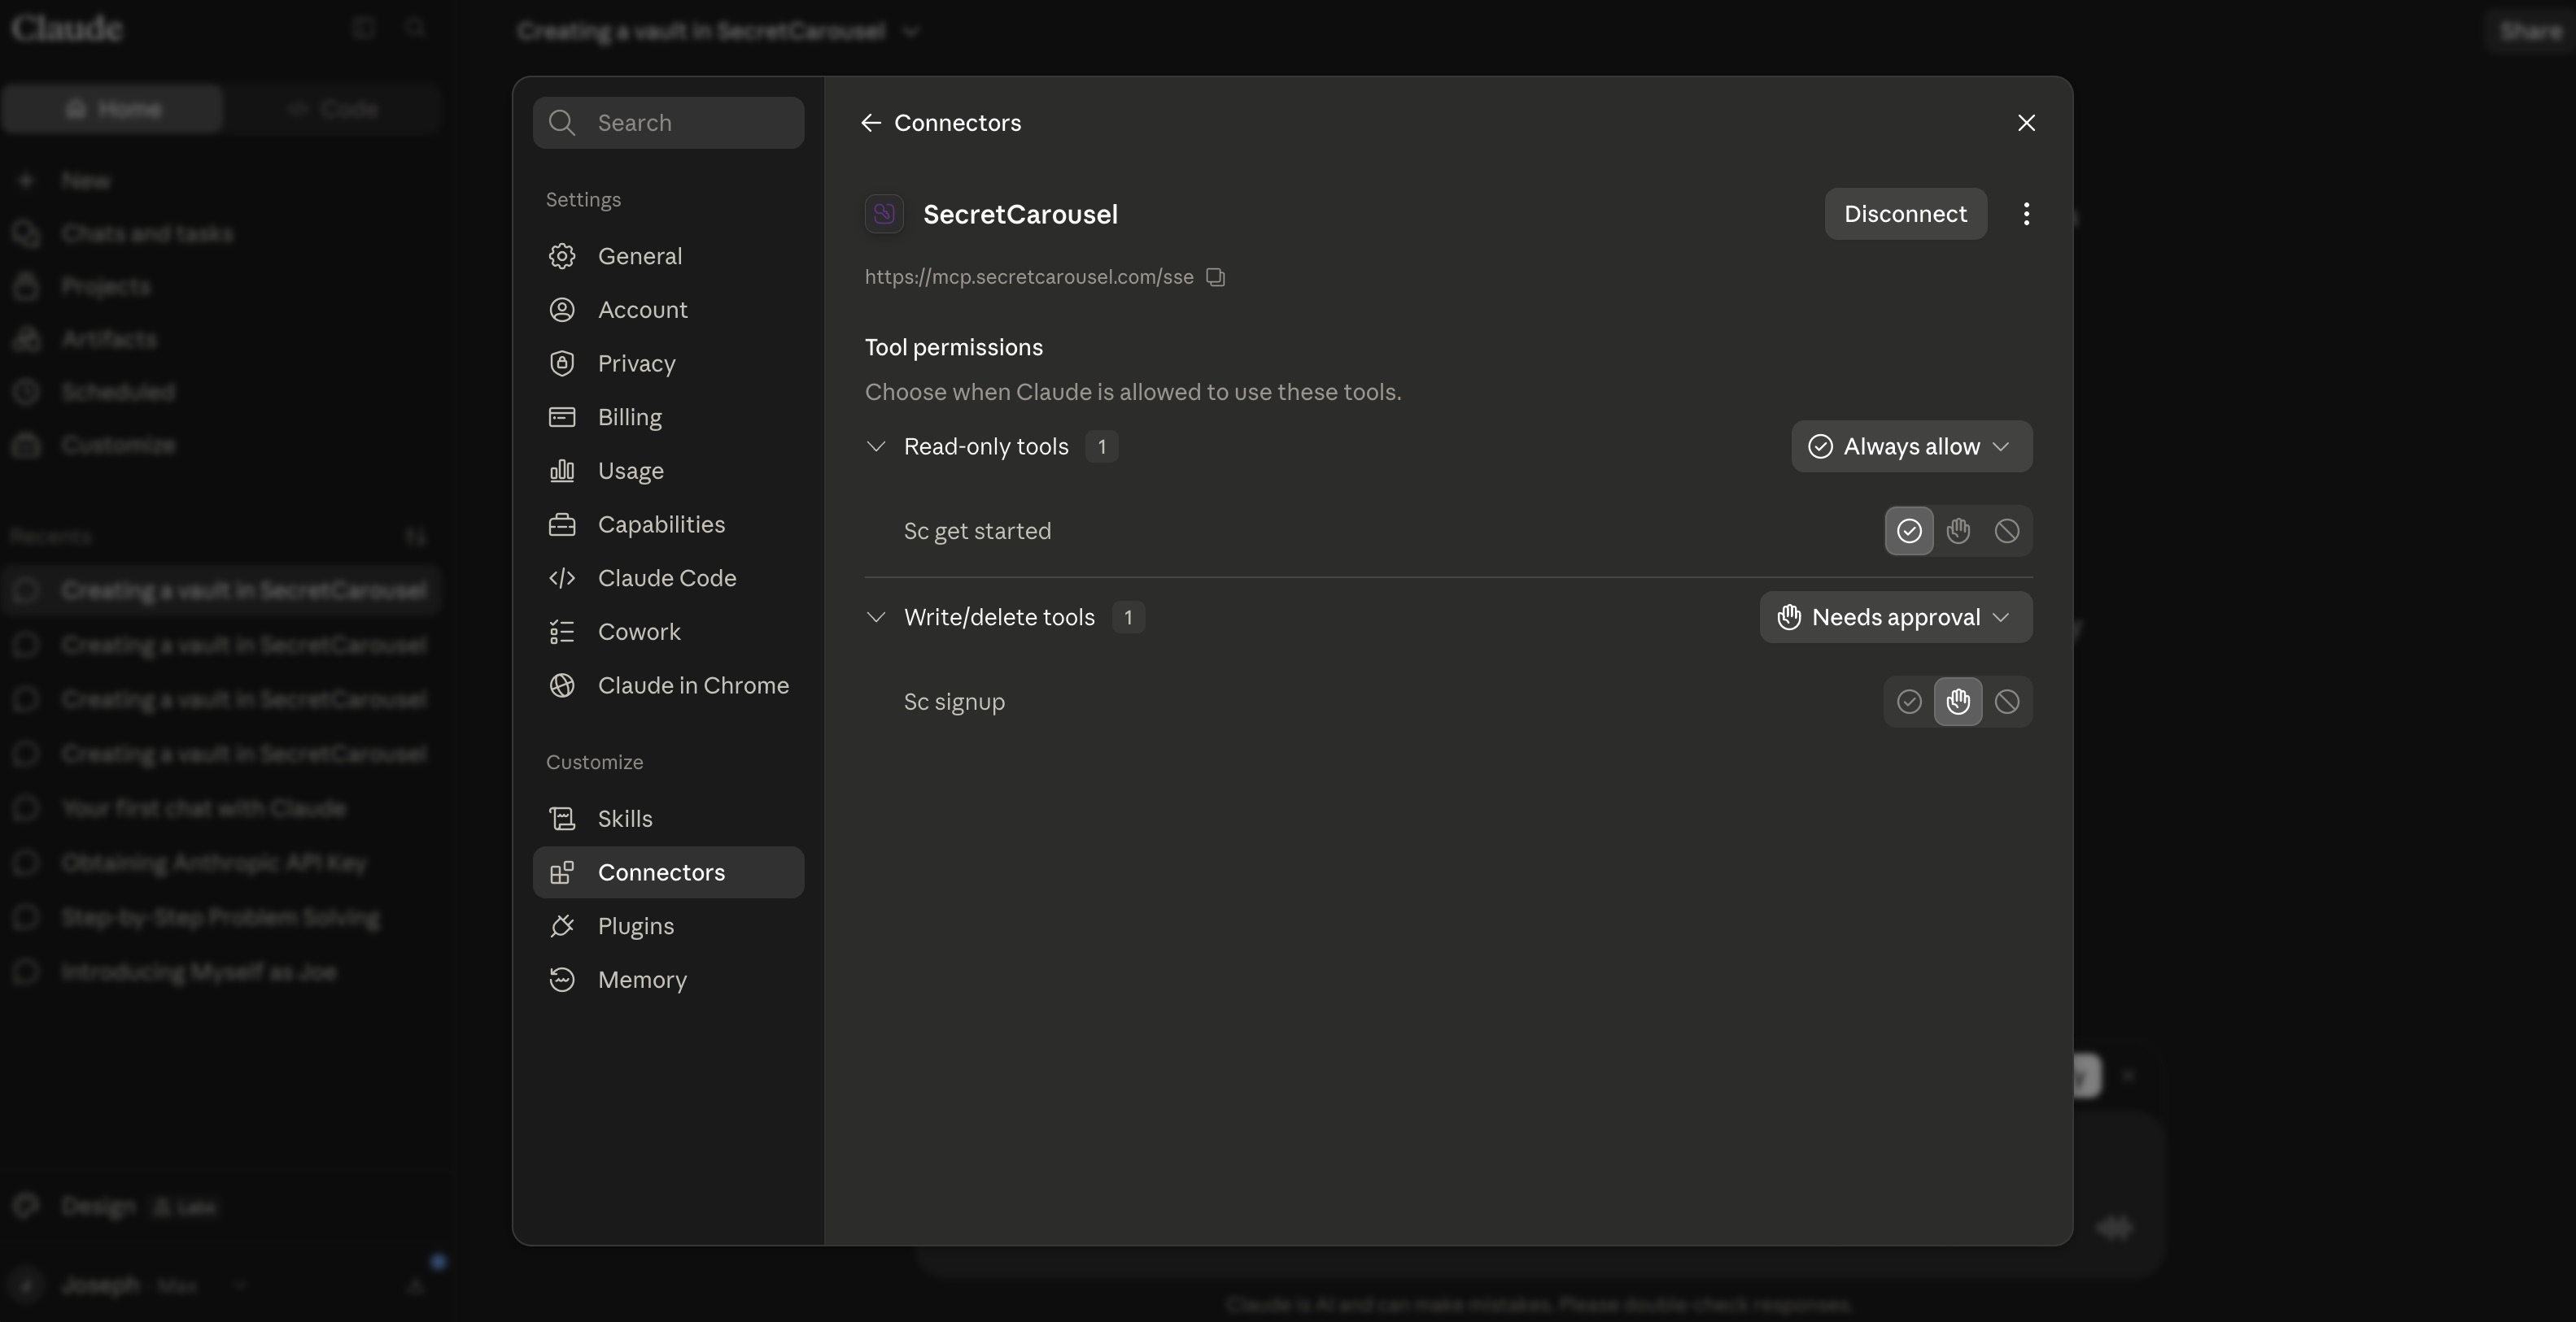Click the mcp.secretcarousel.com URL text
This screenshot has width=2576, height=1322.
[x=1029, y=276]
